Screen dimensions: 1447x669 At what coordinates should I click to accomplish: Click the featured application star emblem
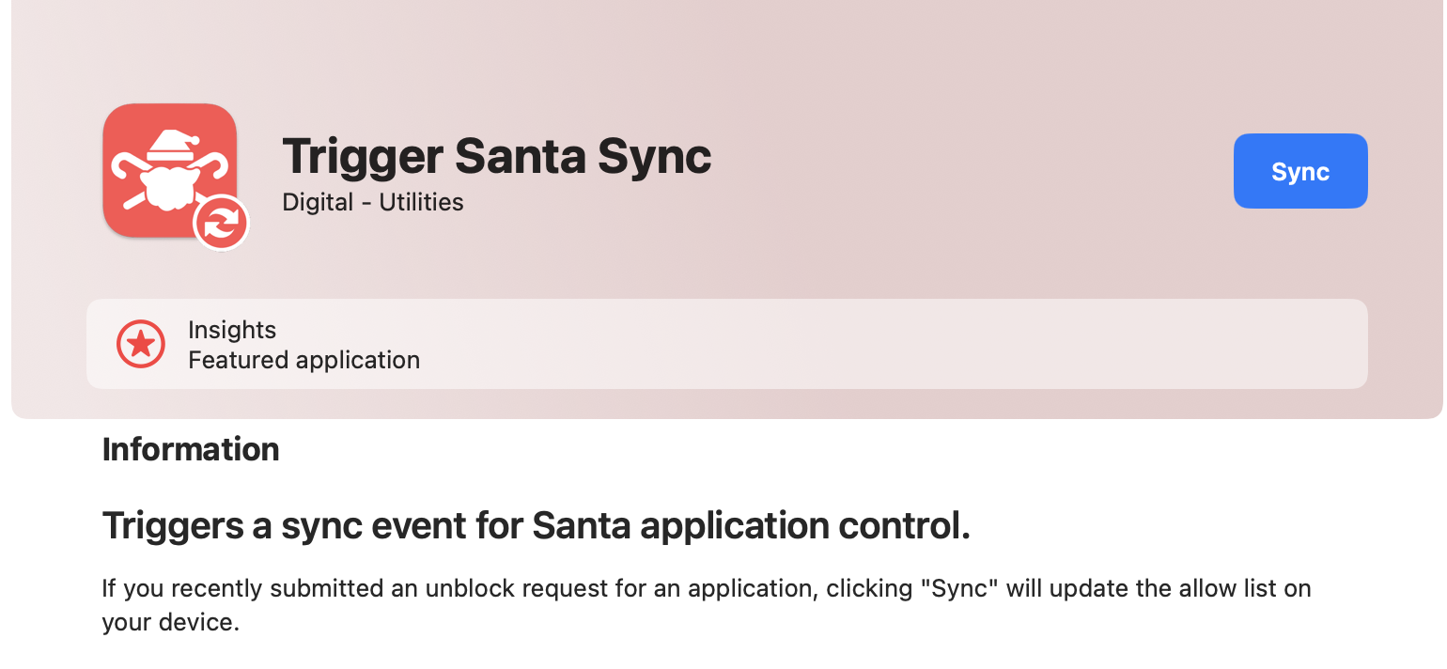pyautogui.click(x=140, y=344)
